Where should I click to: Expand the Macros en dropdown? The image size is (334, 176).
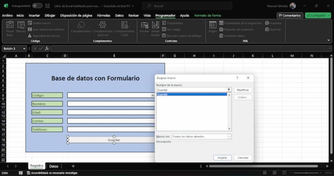[x=229, y=136]
